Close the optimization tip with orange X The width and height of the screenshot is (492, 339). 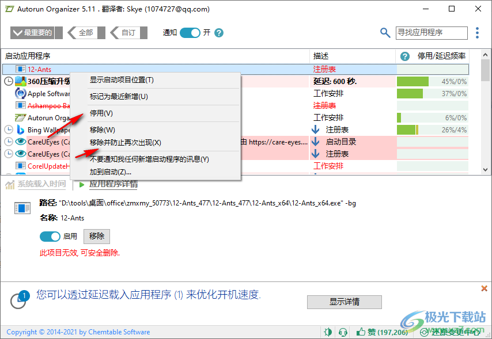484,288
